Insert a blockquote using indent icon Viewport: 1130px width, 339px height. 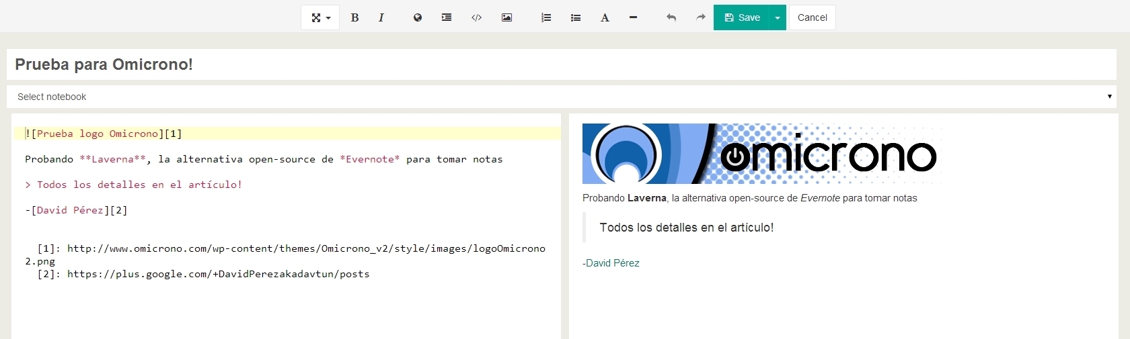pyautogui.click(x=447, y=17)
